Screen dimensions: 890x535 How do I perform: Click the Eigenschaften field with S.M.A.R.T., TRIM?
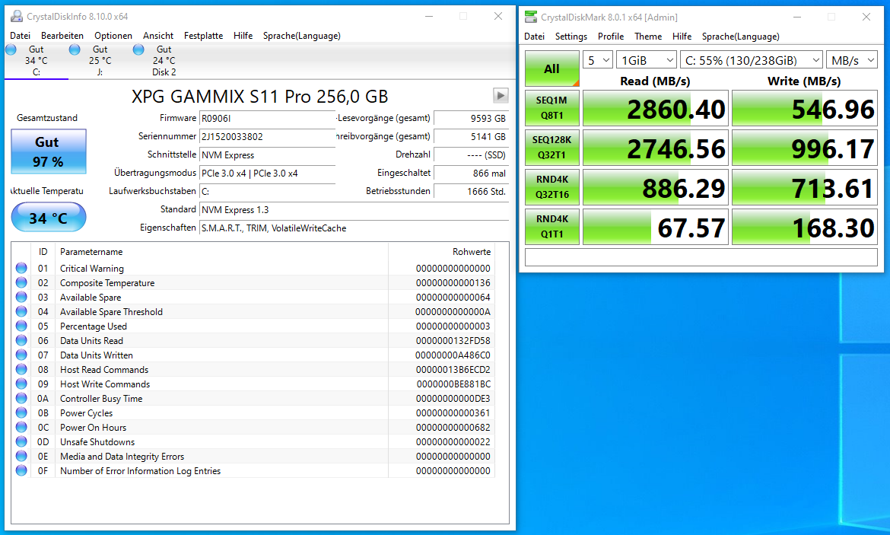(354, 228)
